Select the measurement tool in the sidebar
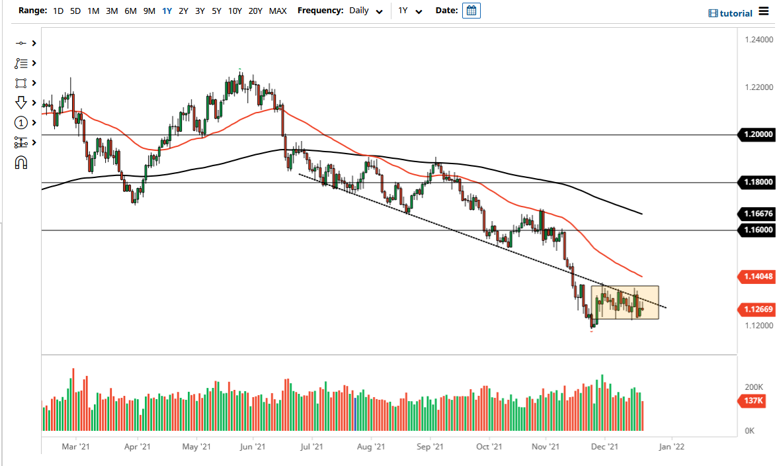 pyautogui.click(x=21, y=142)
